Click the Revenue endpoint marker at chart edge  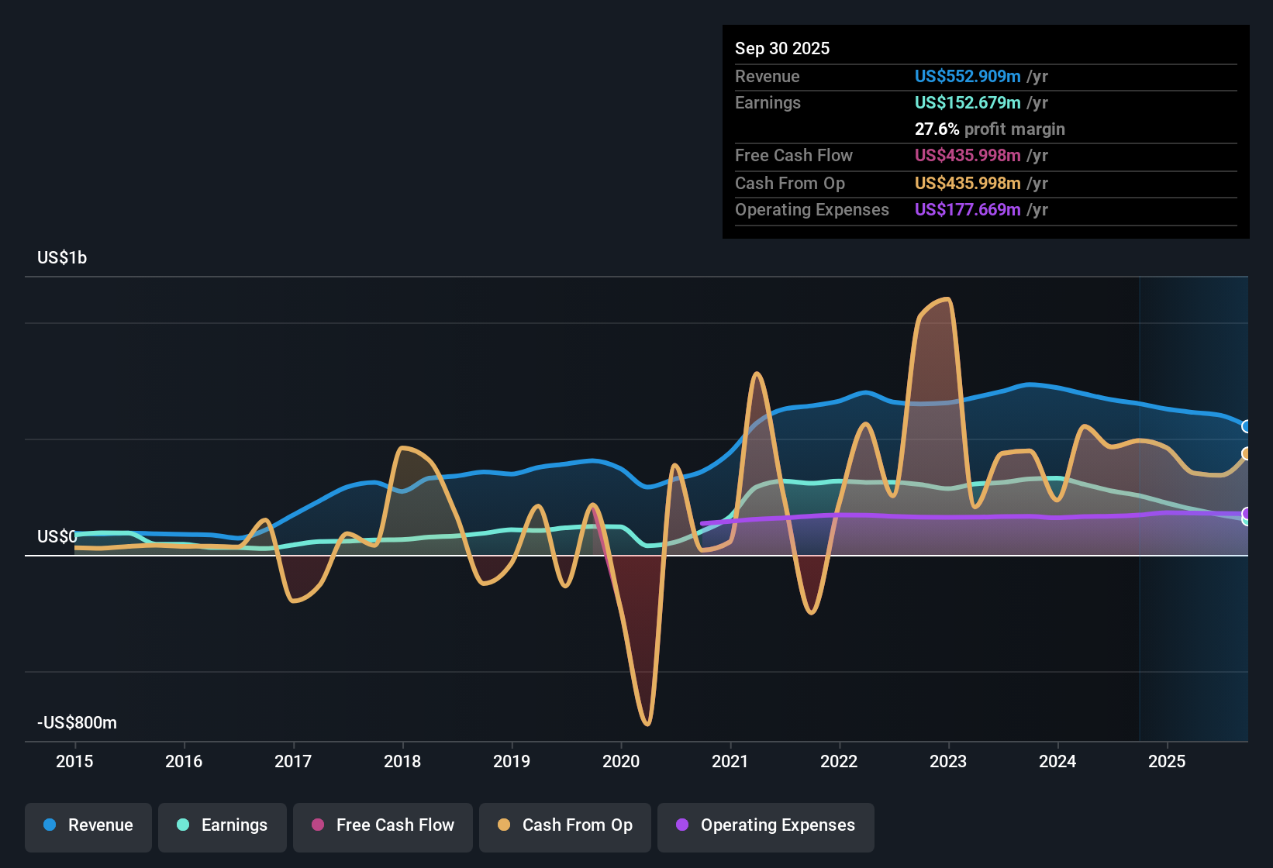pyautogui.click(x=1247, y=426)
